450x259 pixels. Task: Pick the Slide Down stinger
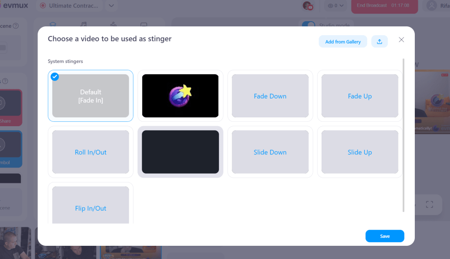(270, 152)
